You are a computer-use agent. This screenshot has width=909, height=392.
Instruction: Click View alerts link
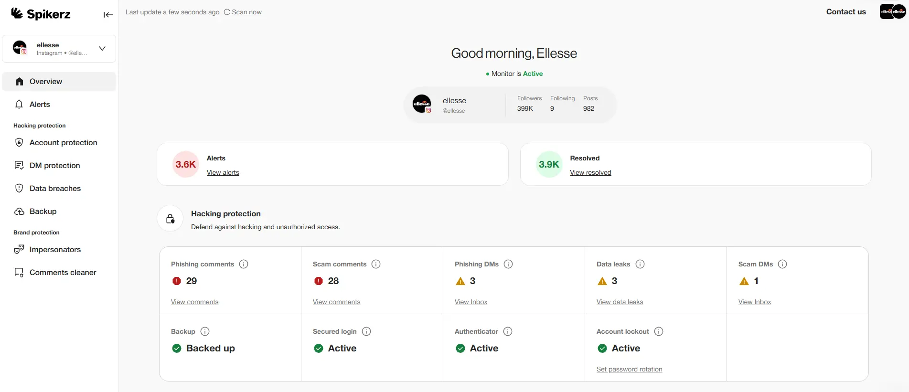click(223, 172)
